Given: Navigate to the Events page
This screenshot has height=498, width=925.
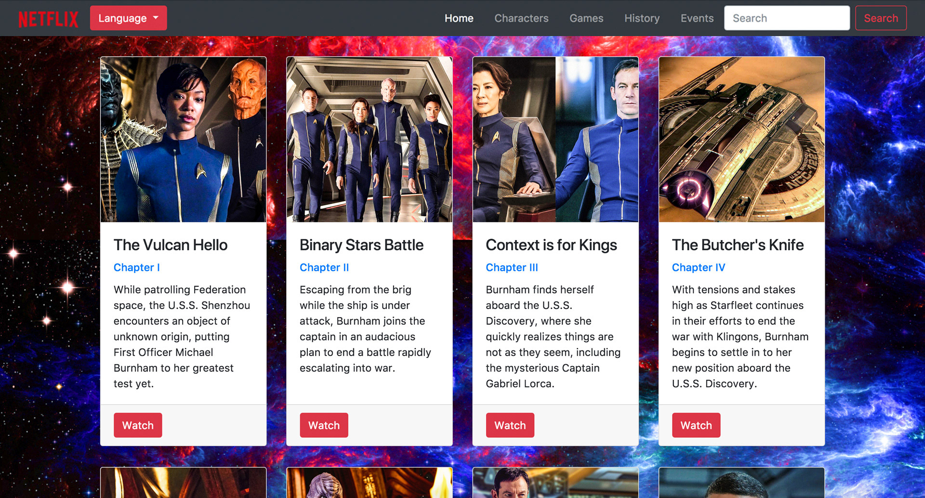Looking at the screenshot, I should [x=697, y=18].
